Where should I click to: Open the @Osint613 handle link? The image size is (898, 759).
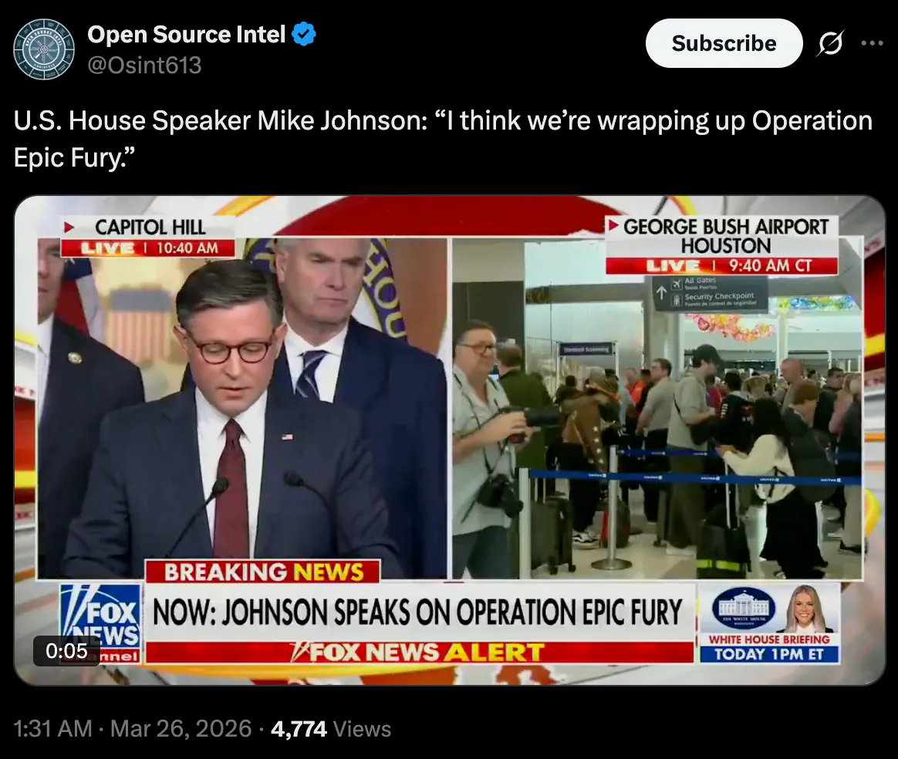(x=144, y=66)
